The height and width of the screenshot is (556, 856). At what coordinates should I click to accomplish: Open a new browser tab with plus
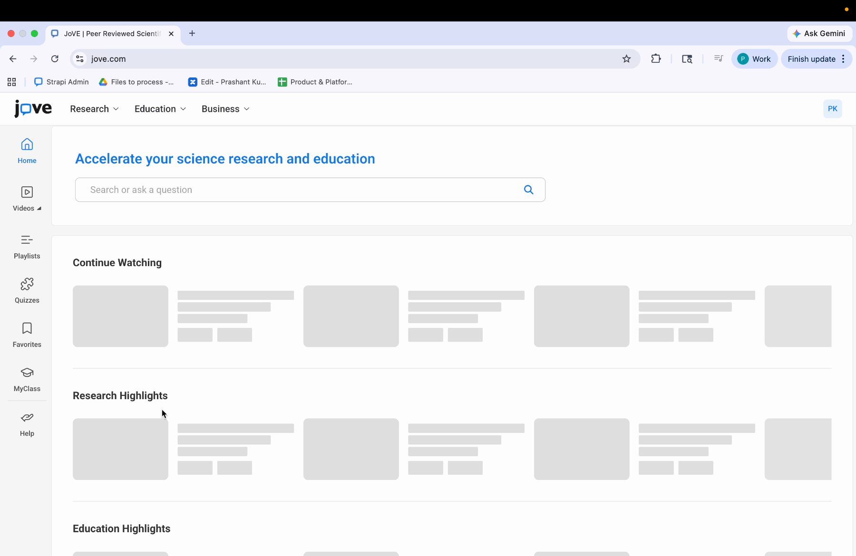(x=192, y=33)
